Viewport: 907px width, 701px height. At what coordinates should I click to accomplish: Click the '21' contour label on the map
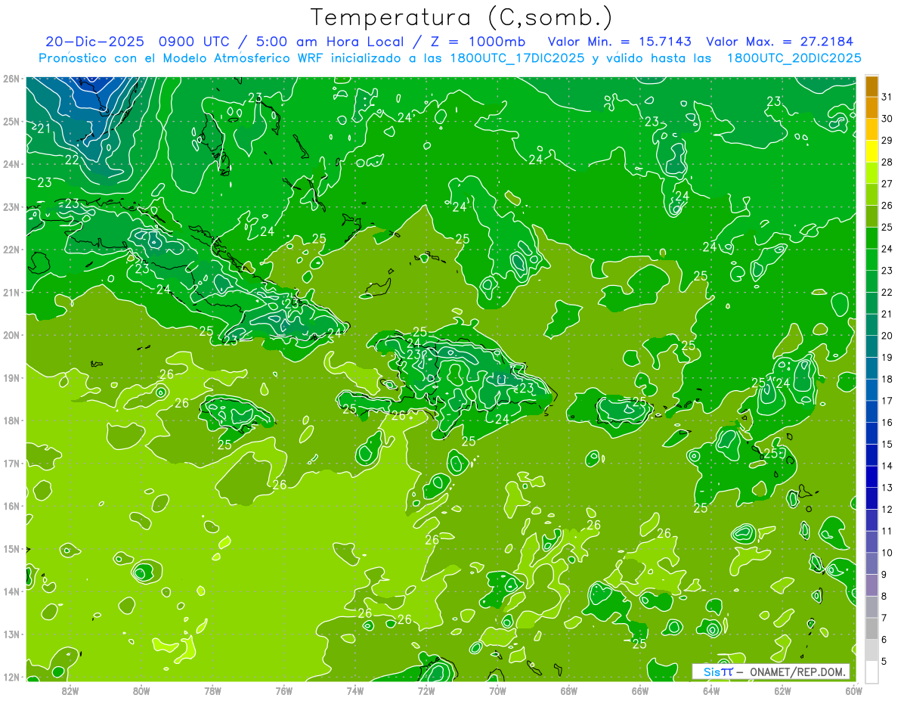click(44, 128)
